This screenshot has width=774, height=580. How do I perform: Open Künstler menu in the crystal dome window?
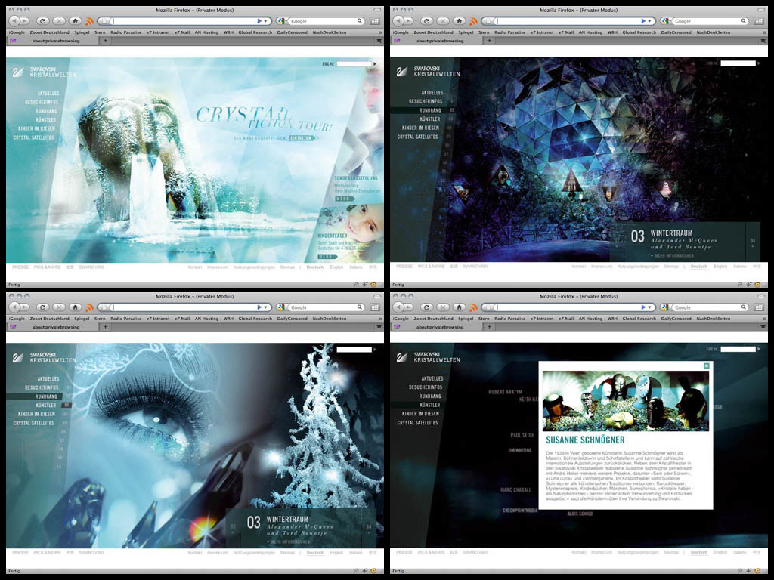(x=430, y=119)
